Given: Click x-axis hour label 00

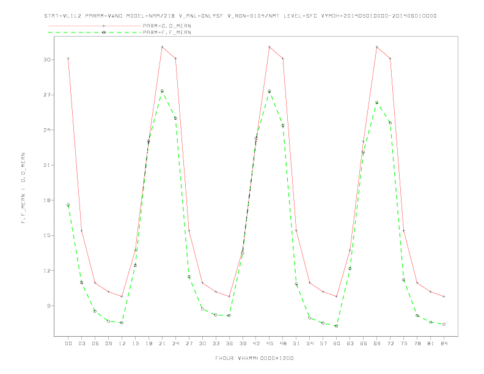Looking at the screenshot, I should pyautogui.click(x=68, y=343).
